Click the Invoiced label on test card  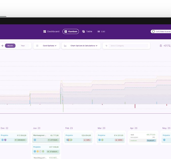[134, 140]
